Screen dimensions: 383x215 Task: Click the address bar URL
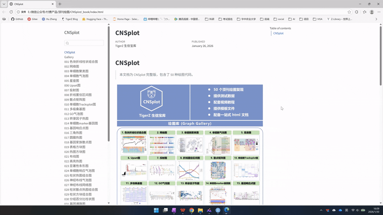click(65, 12)
